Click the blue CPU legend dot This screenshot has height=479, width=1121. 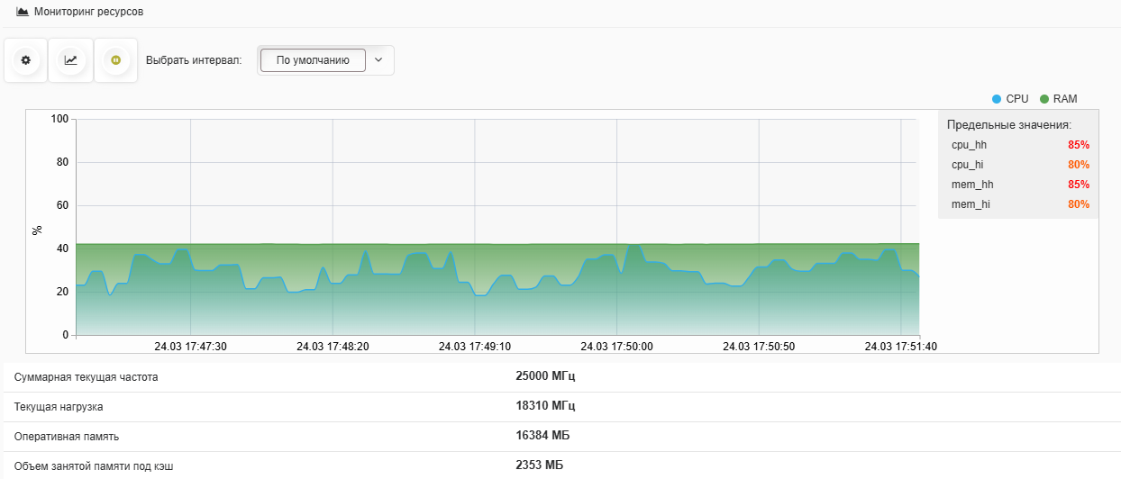click(997, 99)
